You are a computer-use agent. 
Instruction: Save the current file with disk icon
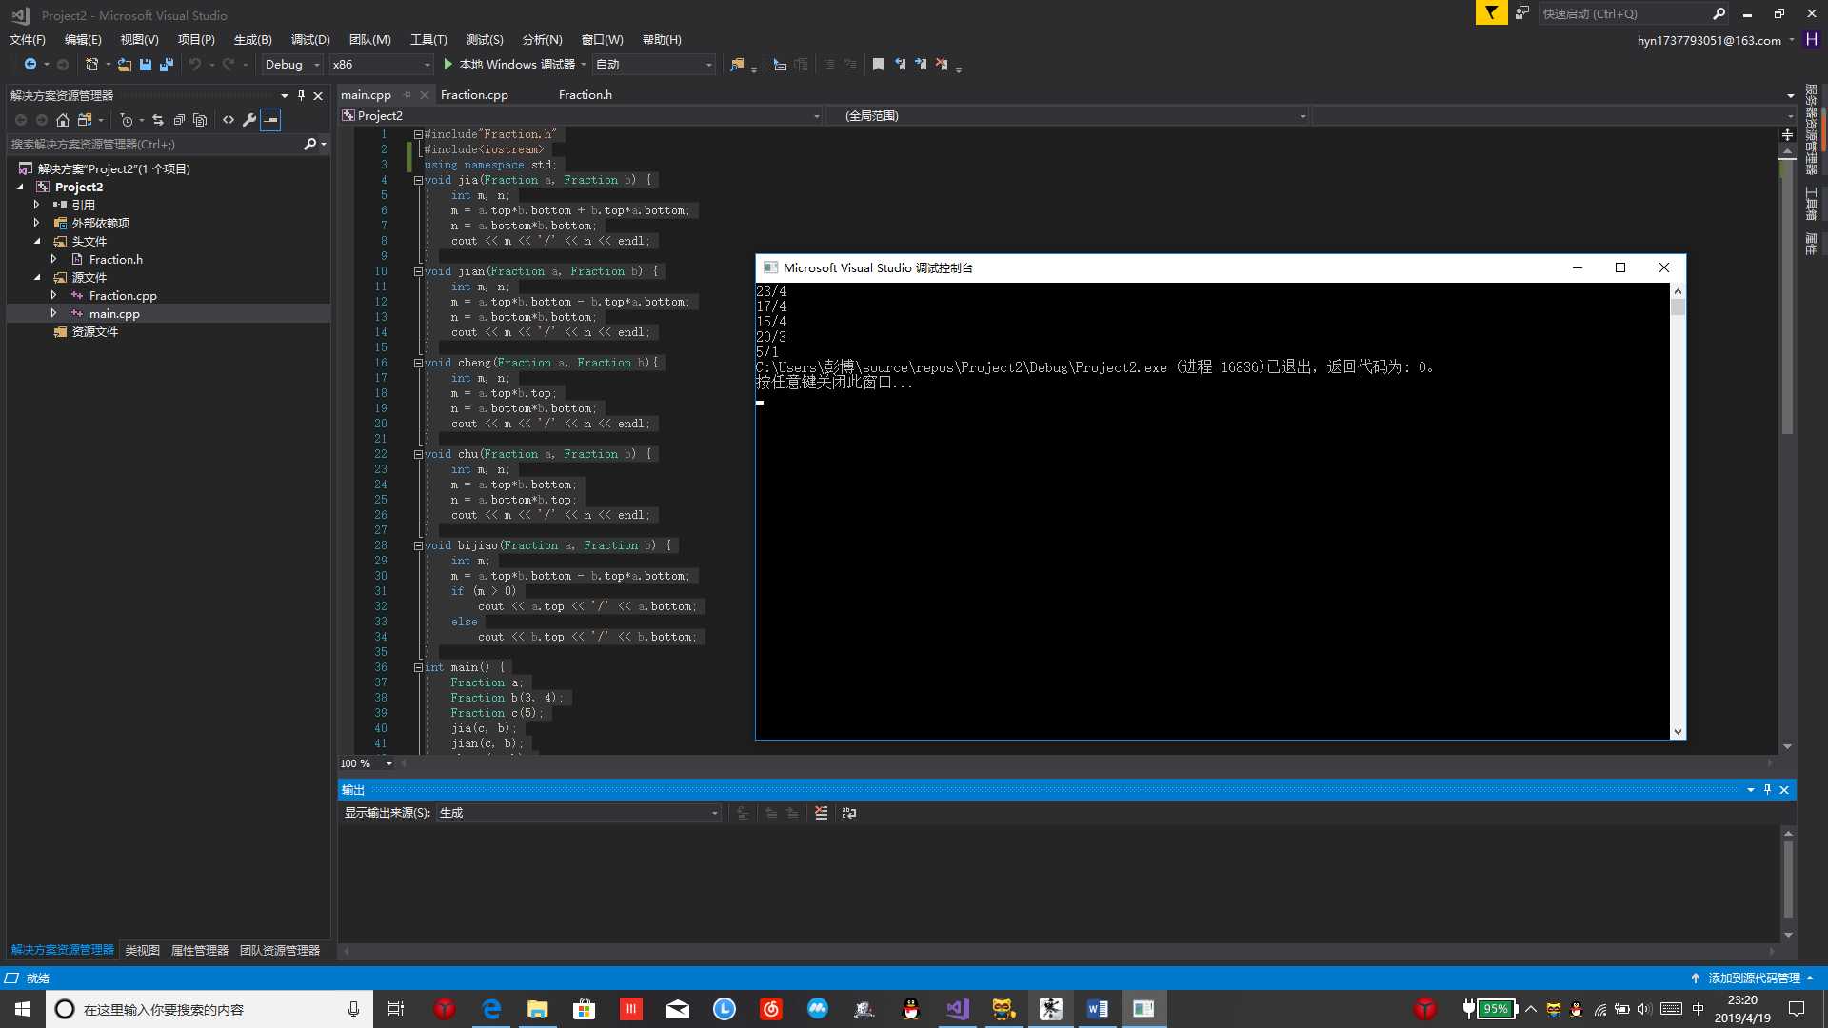point(146,65)
